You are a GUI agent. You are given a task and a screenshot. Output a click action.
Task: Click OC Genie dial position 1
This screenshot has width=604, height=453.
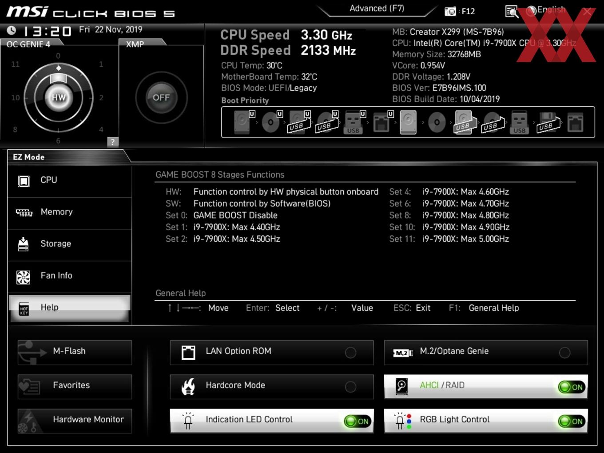pyautogui.click(x=101, y=64)
